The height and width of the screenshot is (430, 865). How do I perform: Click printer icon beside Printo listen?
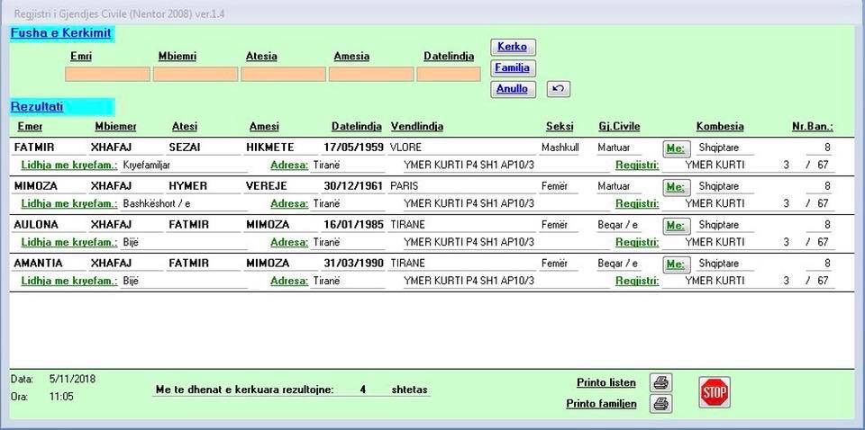click(660, 383)
